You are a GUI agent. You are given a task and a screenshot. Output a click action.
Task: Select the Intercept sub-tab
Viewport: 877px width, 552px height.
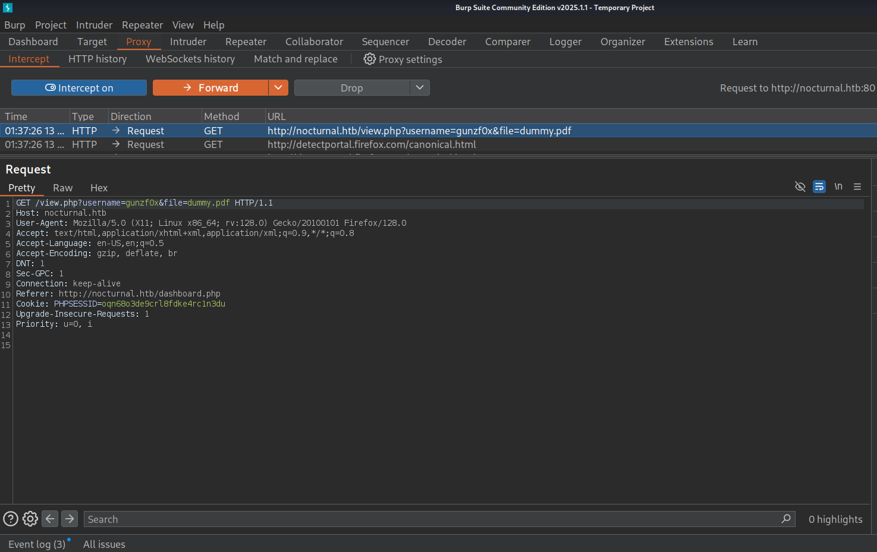point(29,59)
